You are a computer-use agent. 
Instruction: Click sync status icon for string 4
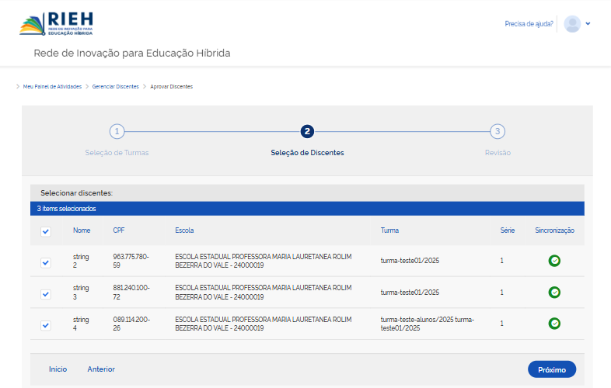pyautogui.click(x=554, y=324)
